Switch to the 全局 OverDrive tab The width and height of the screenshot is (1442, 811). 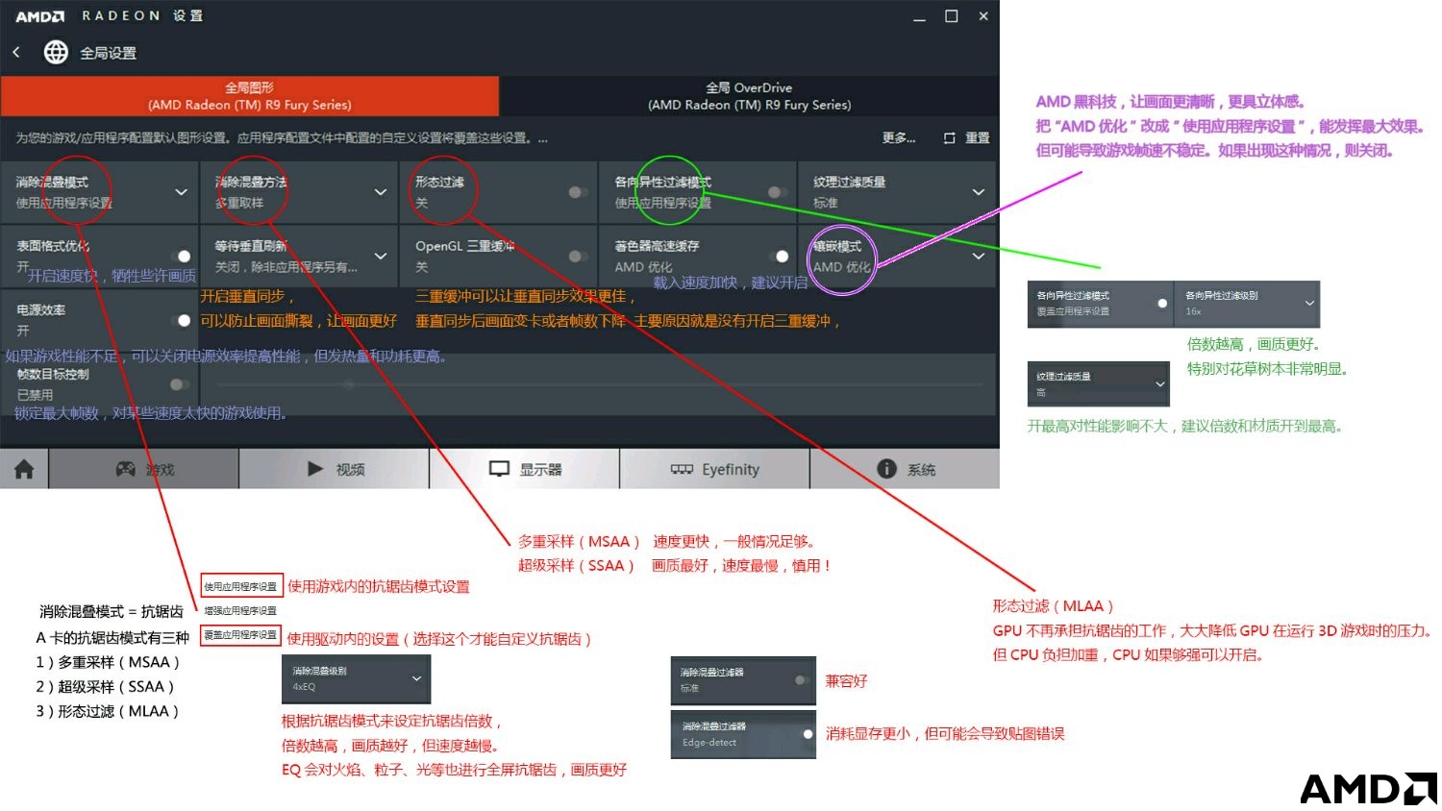749,96
